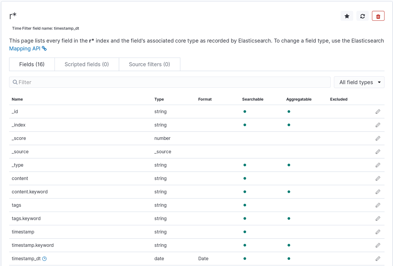Click the link icon beside Mapping API
393x266 pixels.
click(x=44, y=48)
